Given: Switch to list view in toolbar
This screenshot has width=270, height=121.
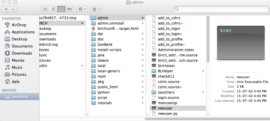Looking at the screenshot, I should [53, 9].
